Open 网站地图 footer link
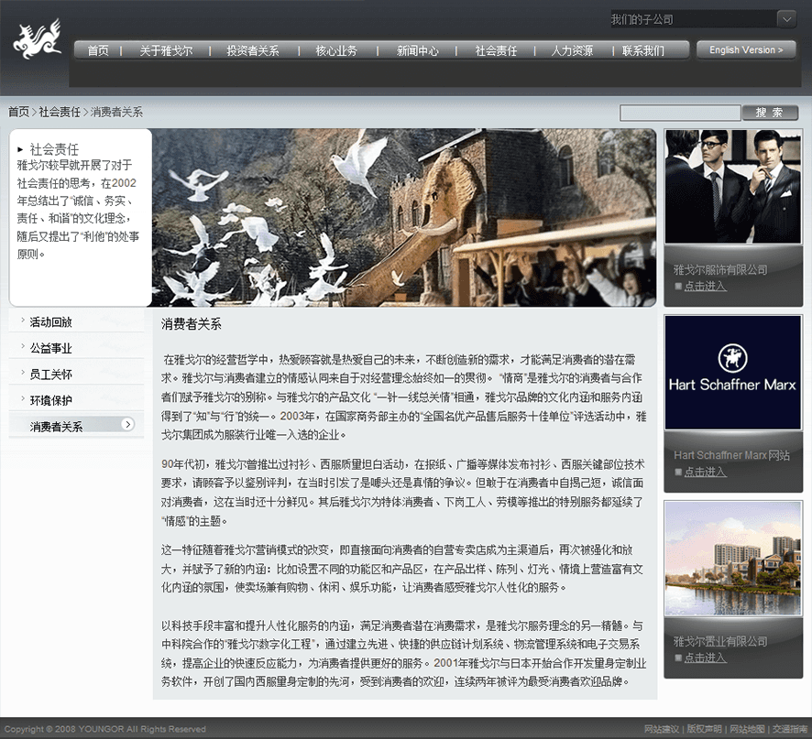Viewport: 812px width, 739px height. point(746,729)
